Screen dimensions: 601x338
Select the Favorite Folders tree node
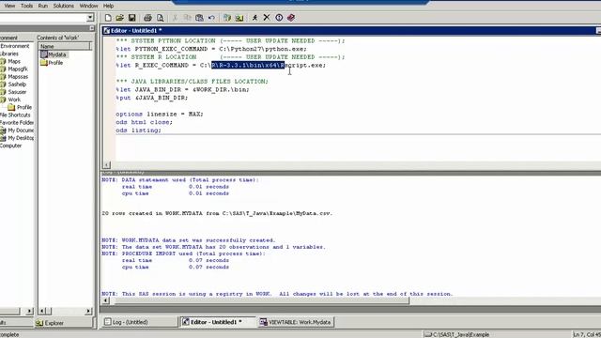(17, 123)
